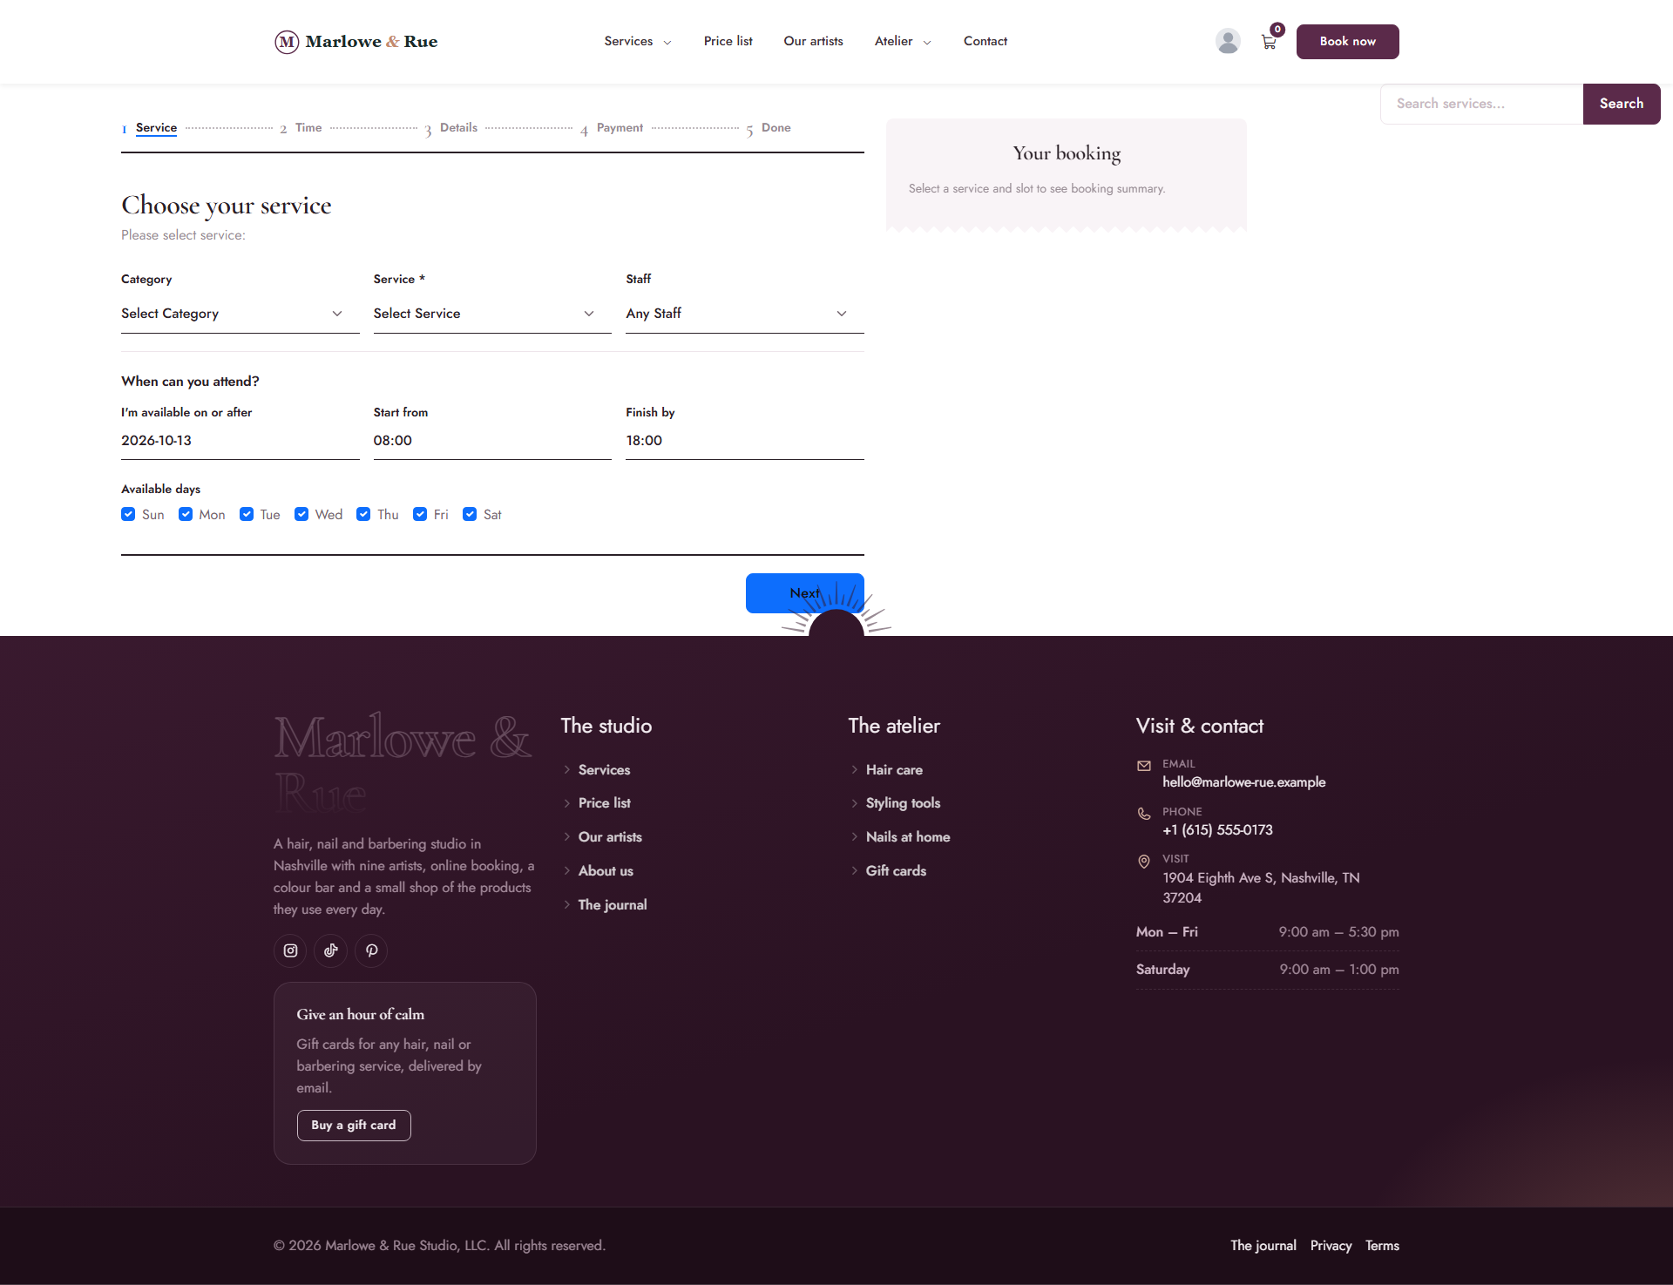Click the Next button
The height and width of the screenshot is (1285, 1673).
pyautogui.click(x=804, y=593)
